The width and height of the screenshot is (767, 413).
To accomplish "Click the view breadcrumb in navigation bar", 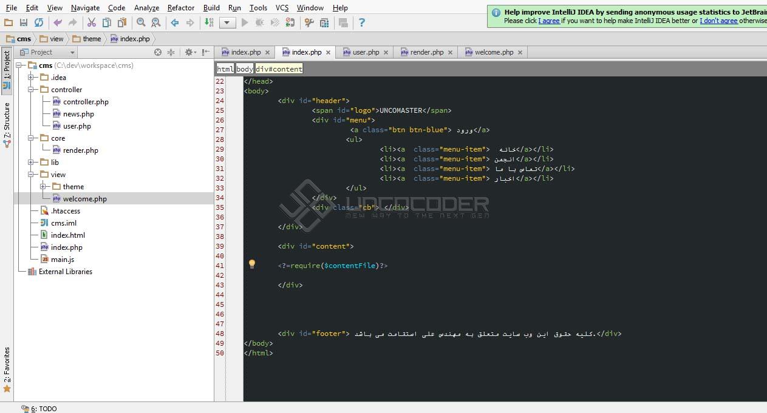I will point(52,39).
